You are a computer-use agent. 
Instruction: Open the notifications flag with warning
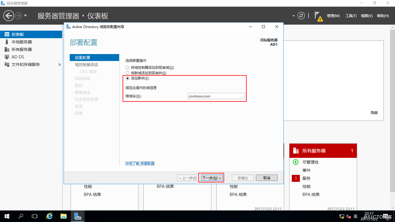pos(318,16)
